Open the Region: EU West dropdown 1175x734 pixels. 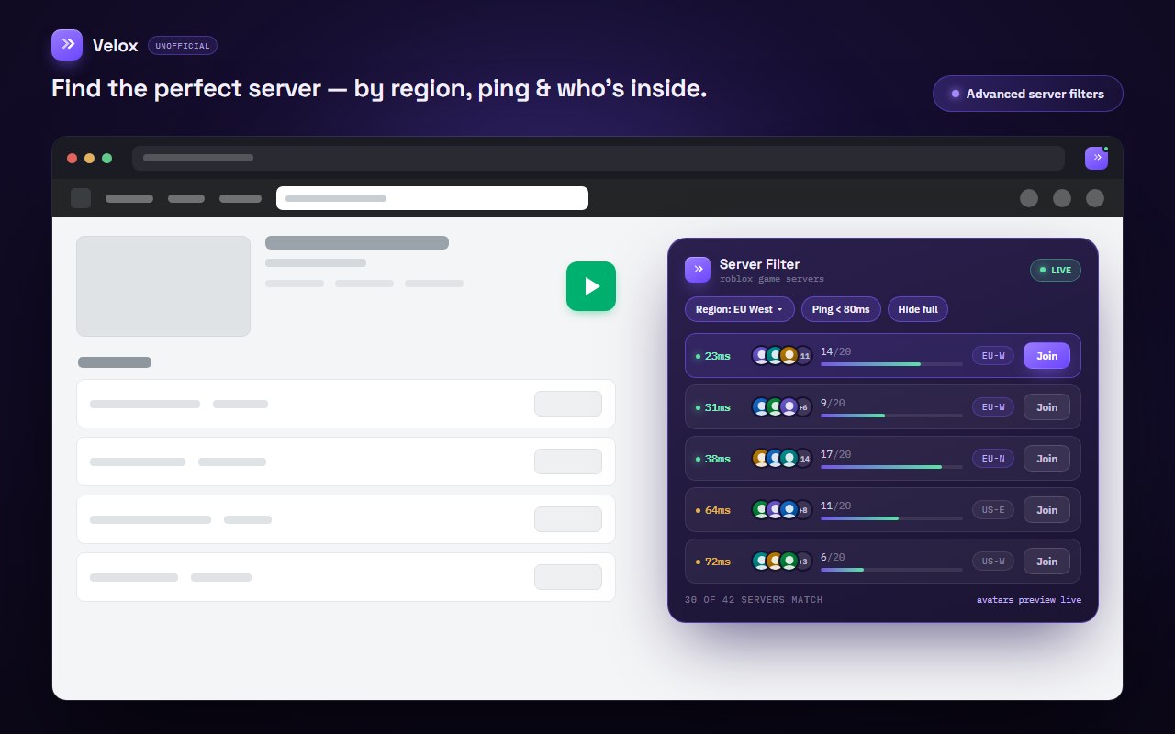pyautogui.click(x=740, y=309)
